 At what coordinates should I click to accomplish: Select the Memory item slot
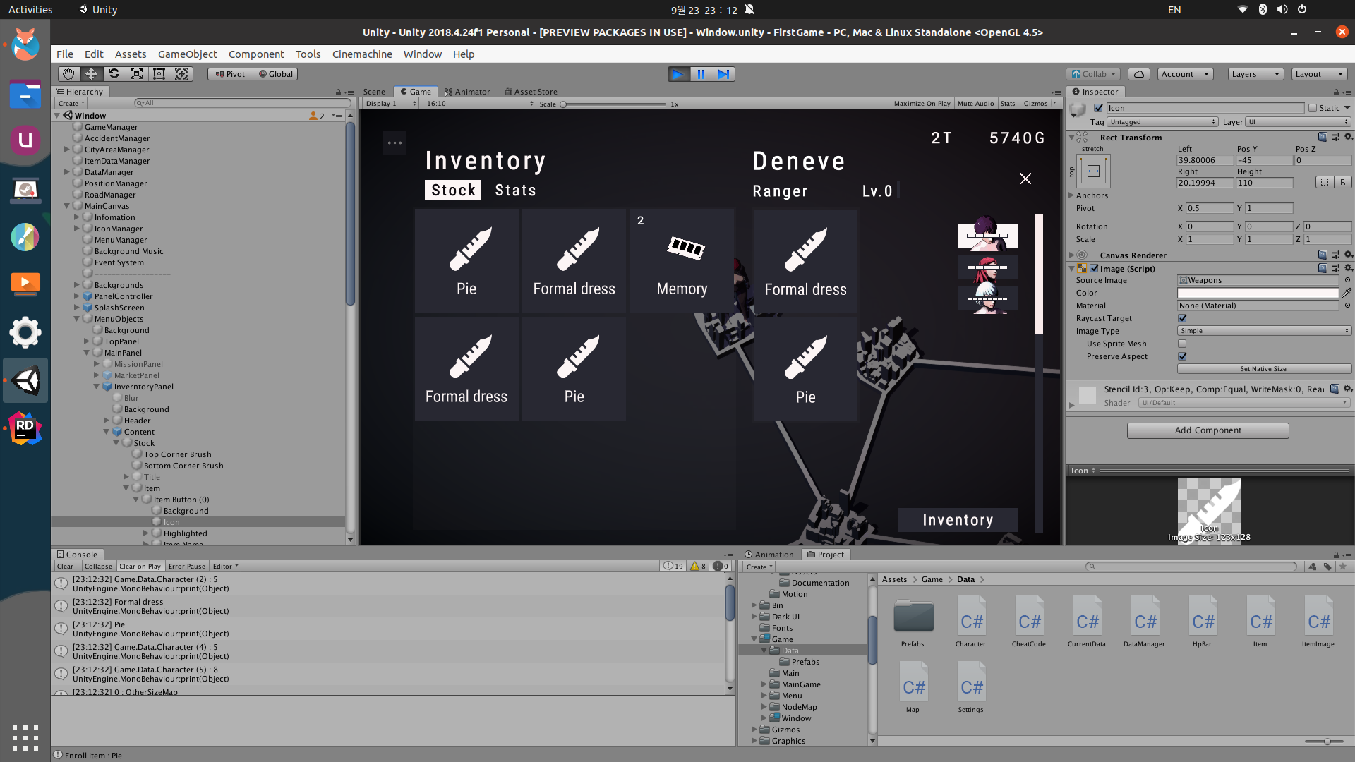[682, 260]
